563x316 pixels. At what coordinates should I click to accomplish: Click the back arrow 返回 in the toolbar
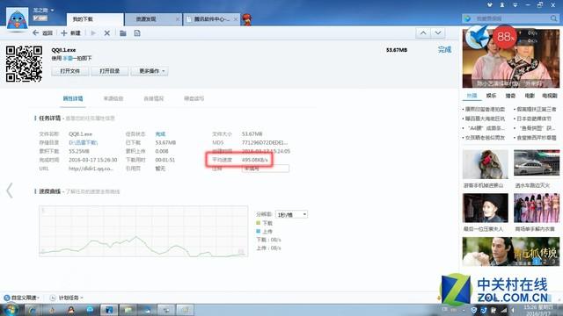(42, 33)
